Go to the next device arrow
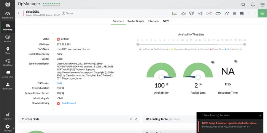The width and height of the screenshot is (267, 133). (x=255, y=13)
